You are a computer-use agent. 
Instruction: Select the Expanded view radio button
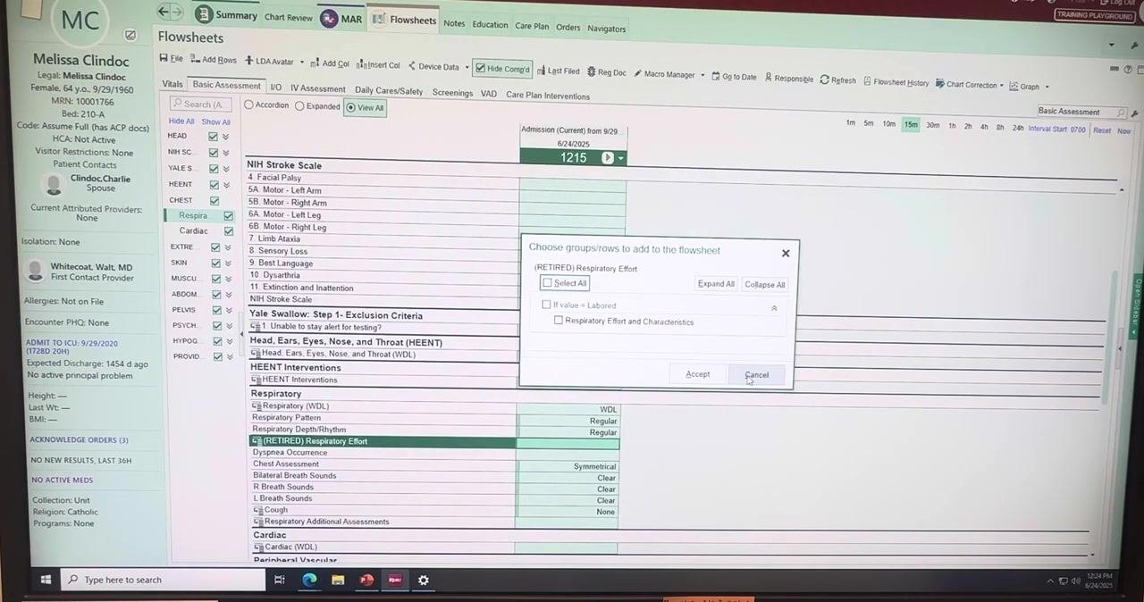pos(300,105)
